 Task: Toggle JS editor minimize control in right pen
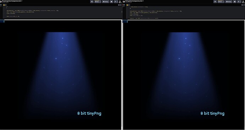coord(242,5)
